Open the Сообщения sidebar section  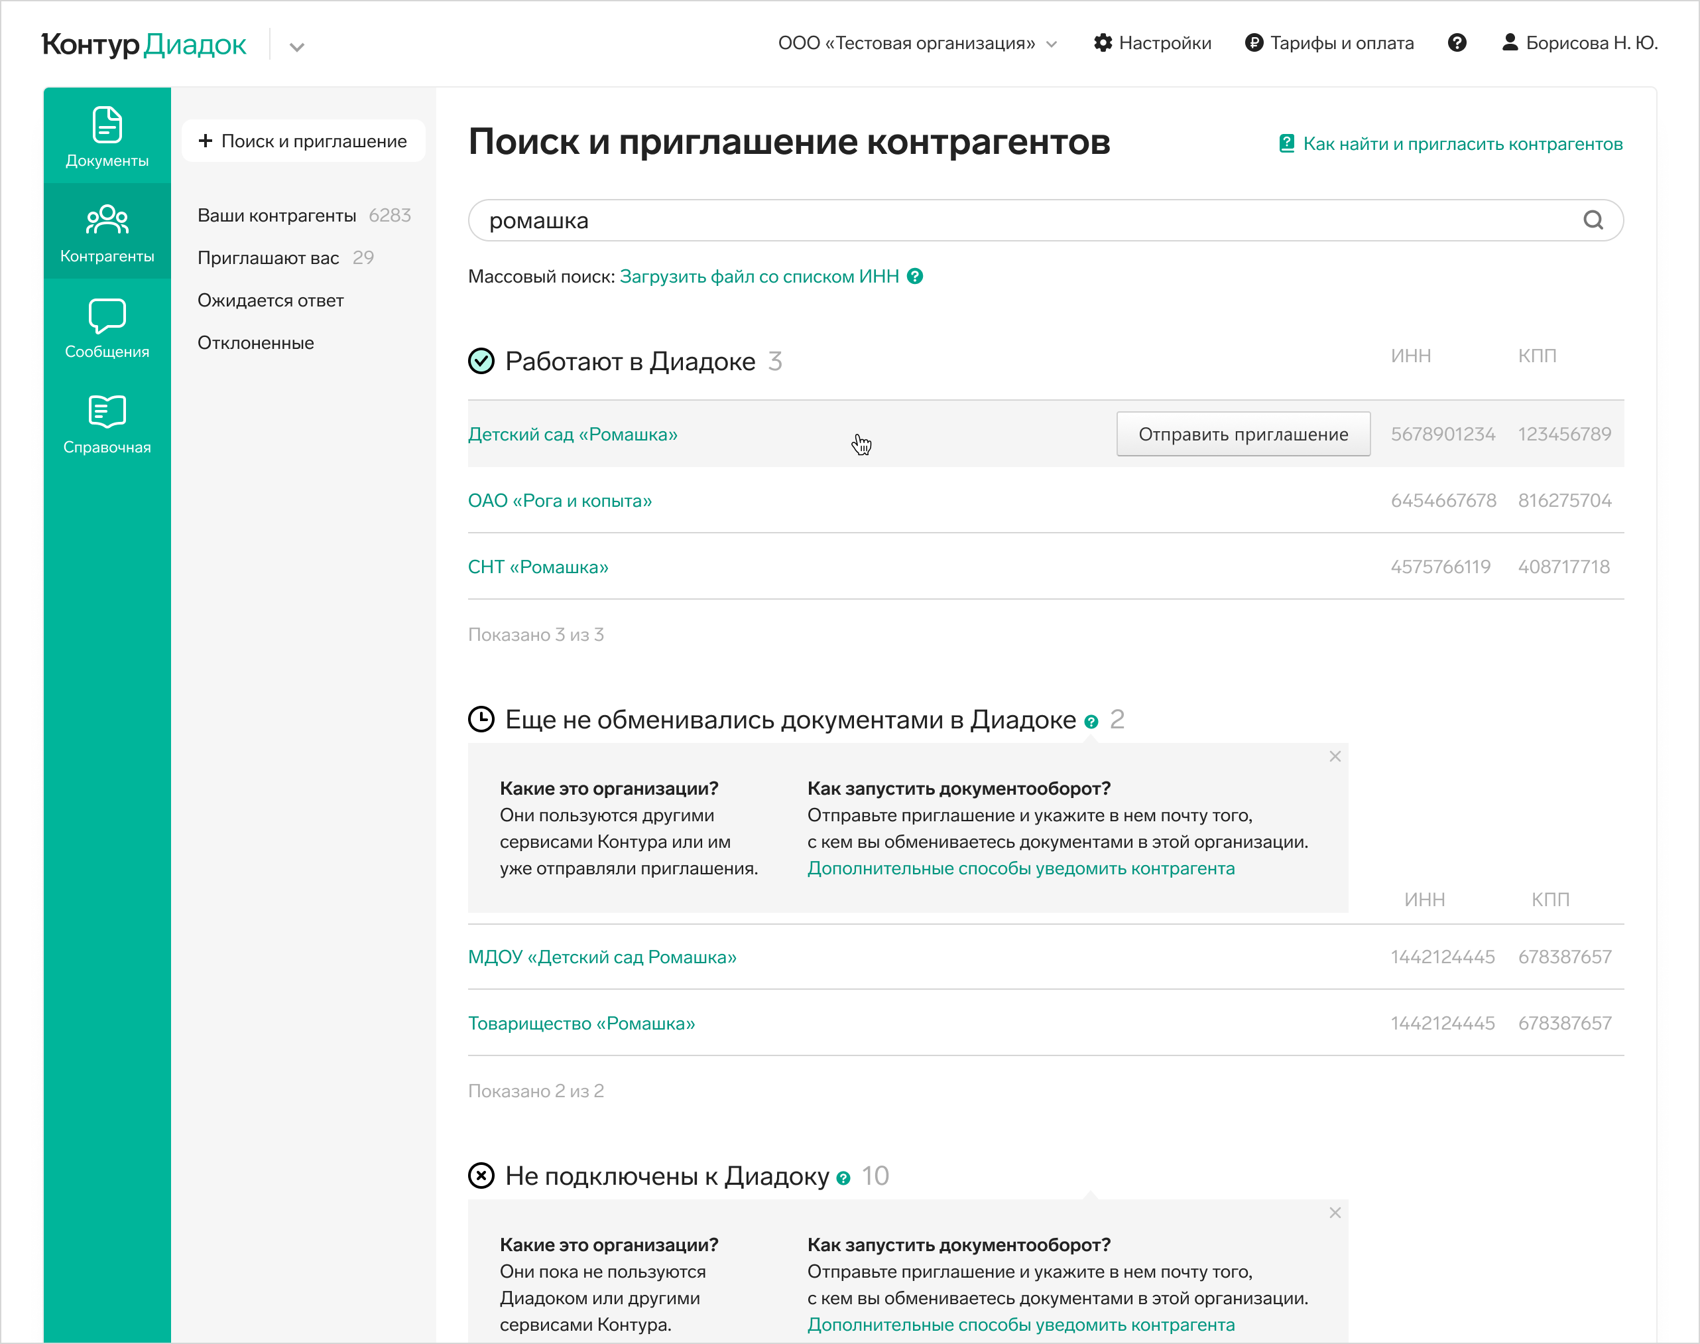click(107, 328)
